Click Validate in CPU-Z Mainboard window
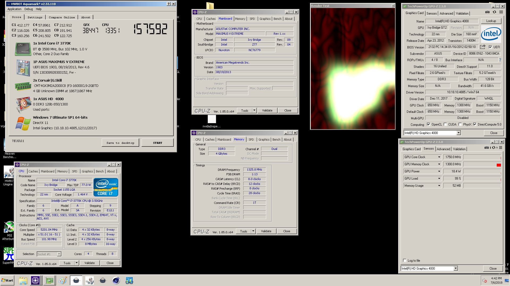The height and width of the screenshot is (286, 510). click(x=267, y=110)
